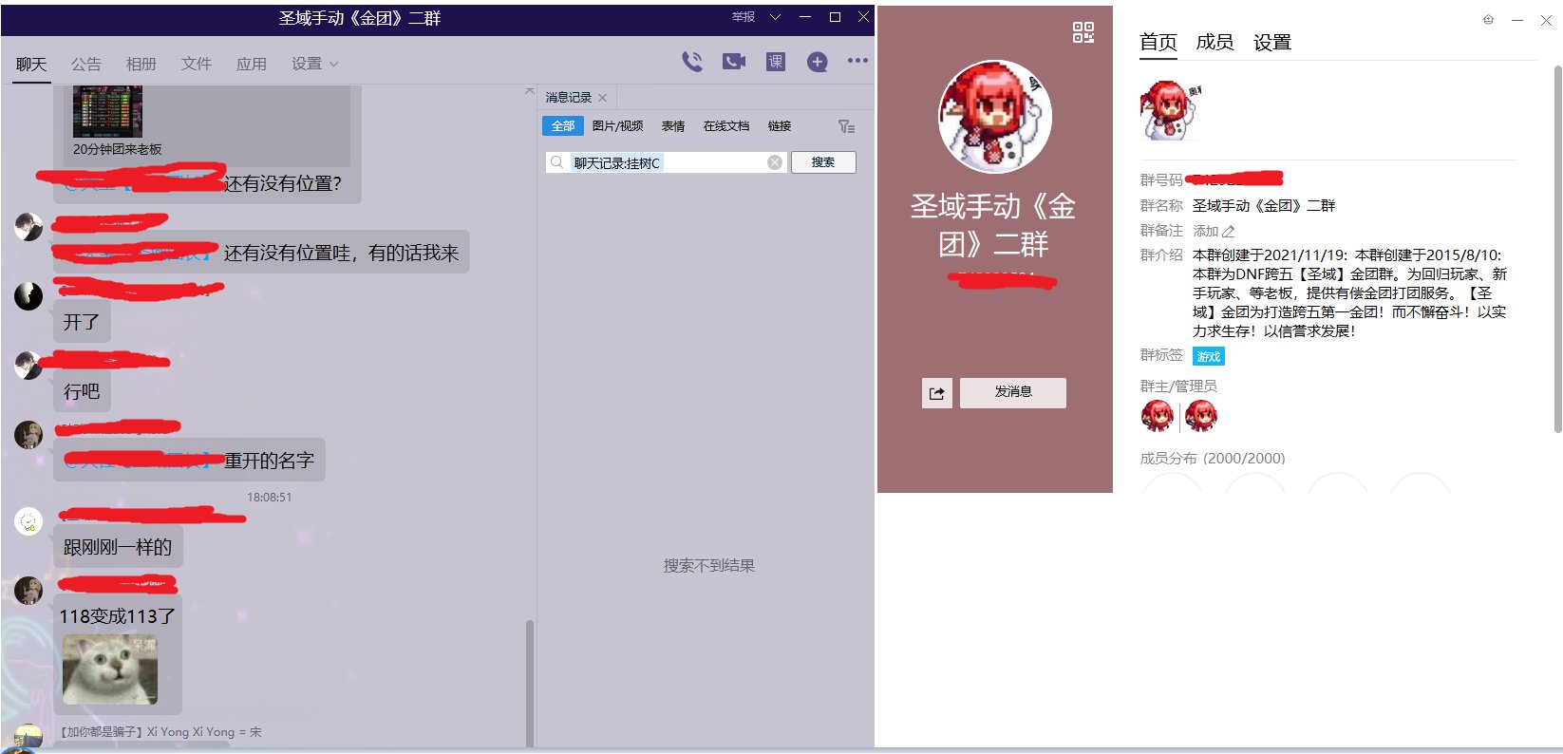
Task: Select 图片/视频 filter in message records
Action: (x=617, y=126)
